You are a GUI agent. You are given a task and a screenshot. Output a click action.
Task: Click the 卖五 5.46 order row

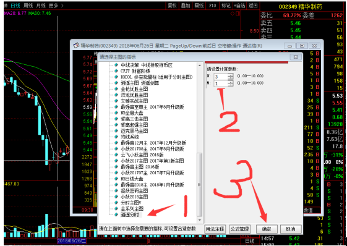click(x=301, y=23)
